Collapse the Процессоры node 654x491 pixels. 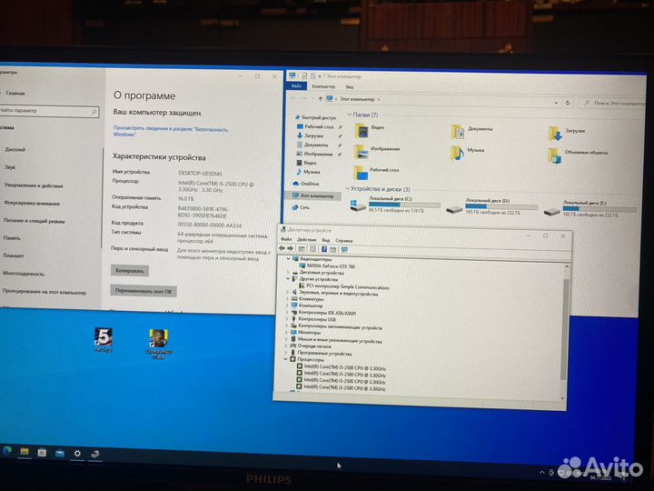point(286,359)
